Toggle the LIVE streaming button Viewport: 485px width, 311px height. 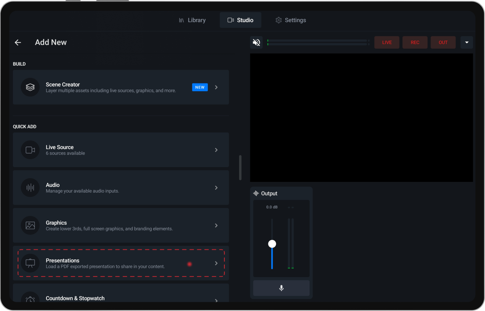pos(387,42)
